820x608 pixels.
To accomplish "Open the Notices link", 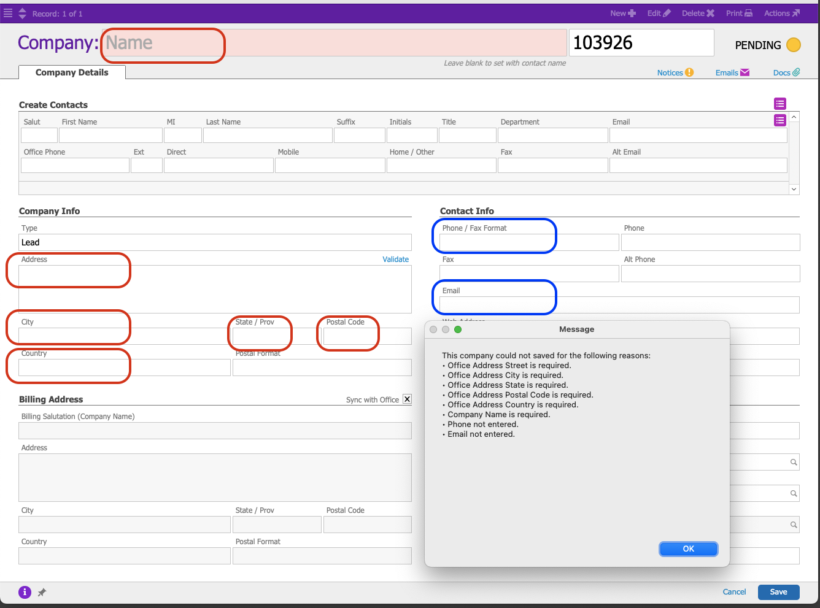I will tap(675, 72).
